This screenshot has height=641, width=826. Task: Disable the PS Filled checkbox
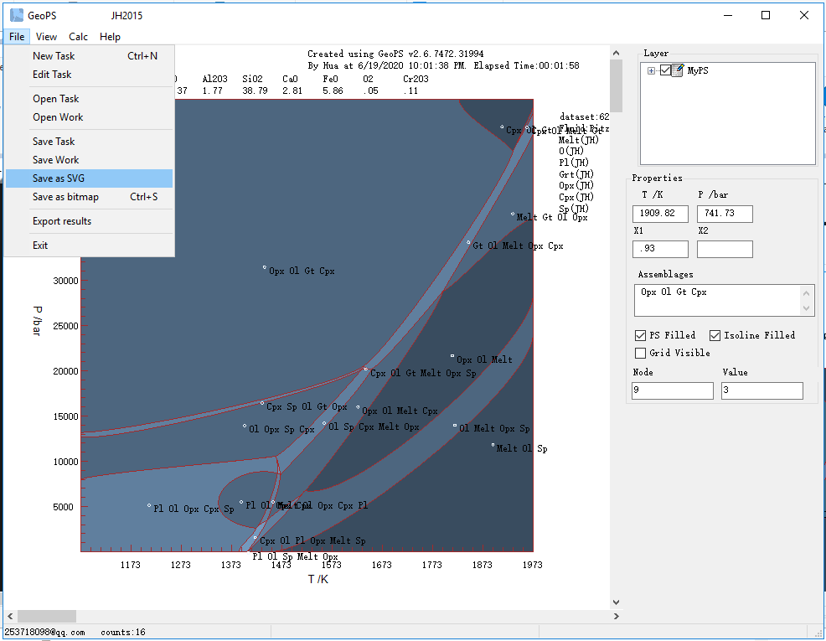pyautogui.click(x=641, y=335)
